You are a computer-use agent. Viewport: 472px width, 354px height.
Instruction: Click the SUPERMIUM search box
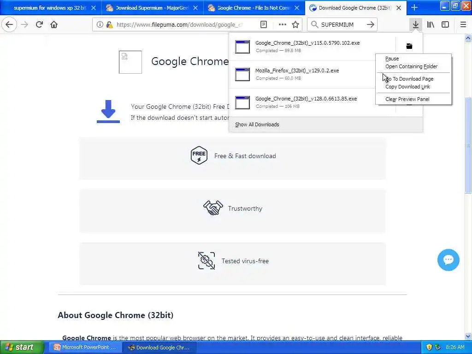click(x=342, y=24)
